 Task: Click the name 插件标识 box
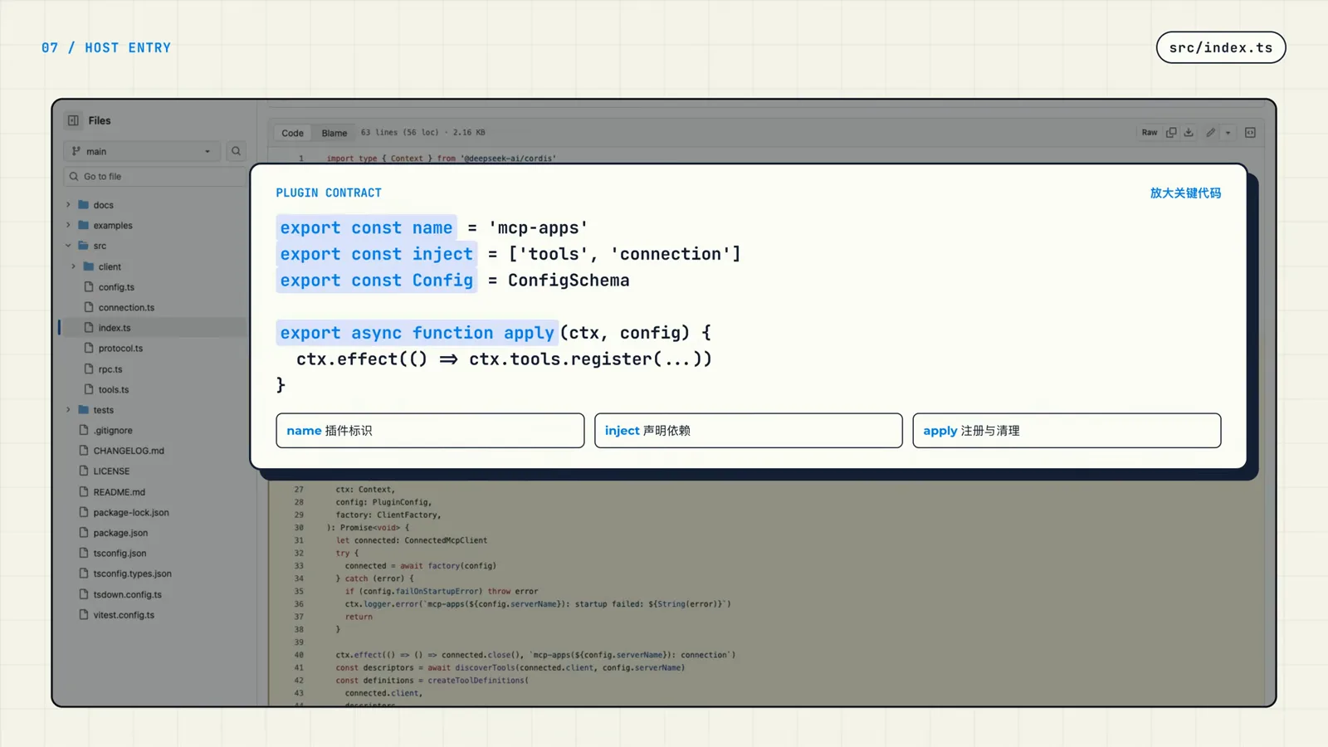pyautogui.click(x=430, y=431)
